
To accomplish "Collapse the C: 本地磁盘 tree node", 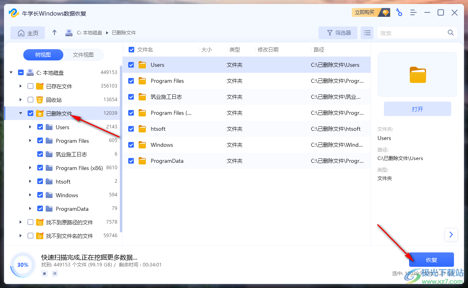I will (11, 72).
